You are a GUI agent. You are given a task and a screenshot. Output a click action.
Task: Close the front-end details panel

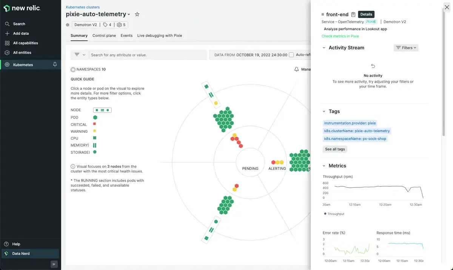click(447, 6)
